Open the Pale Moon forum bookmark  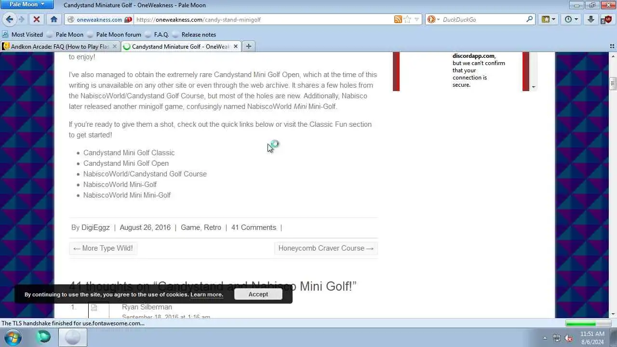tap(114, 34)
